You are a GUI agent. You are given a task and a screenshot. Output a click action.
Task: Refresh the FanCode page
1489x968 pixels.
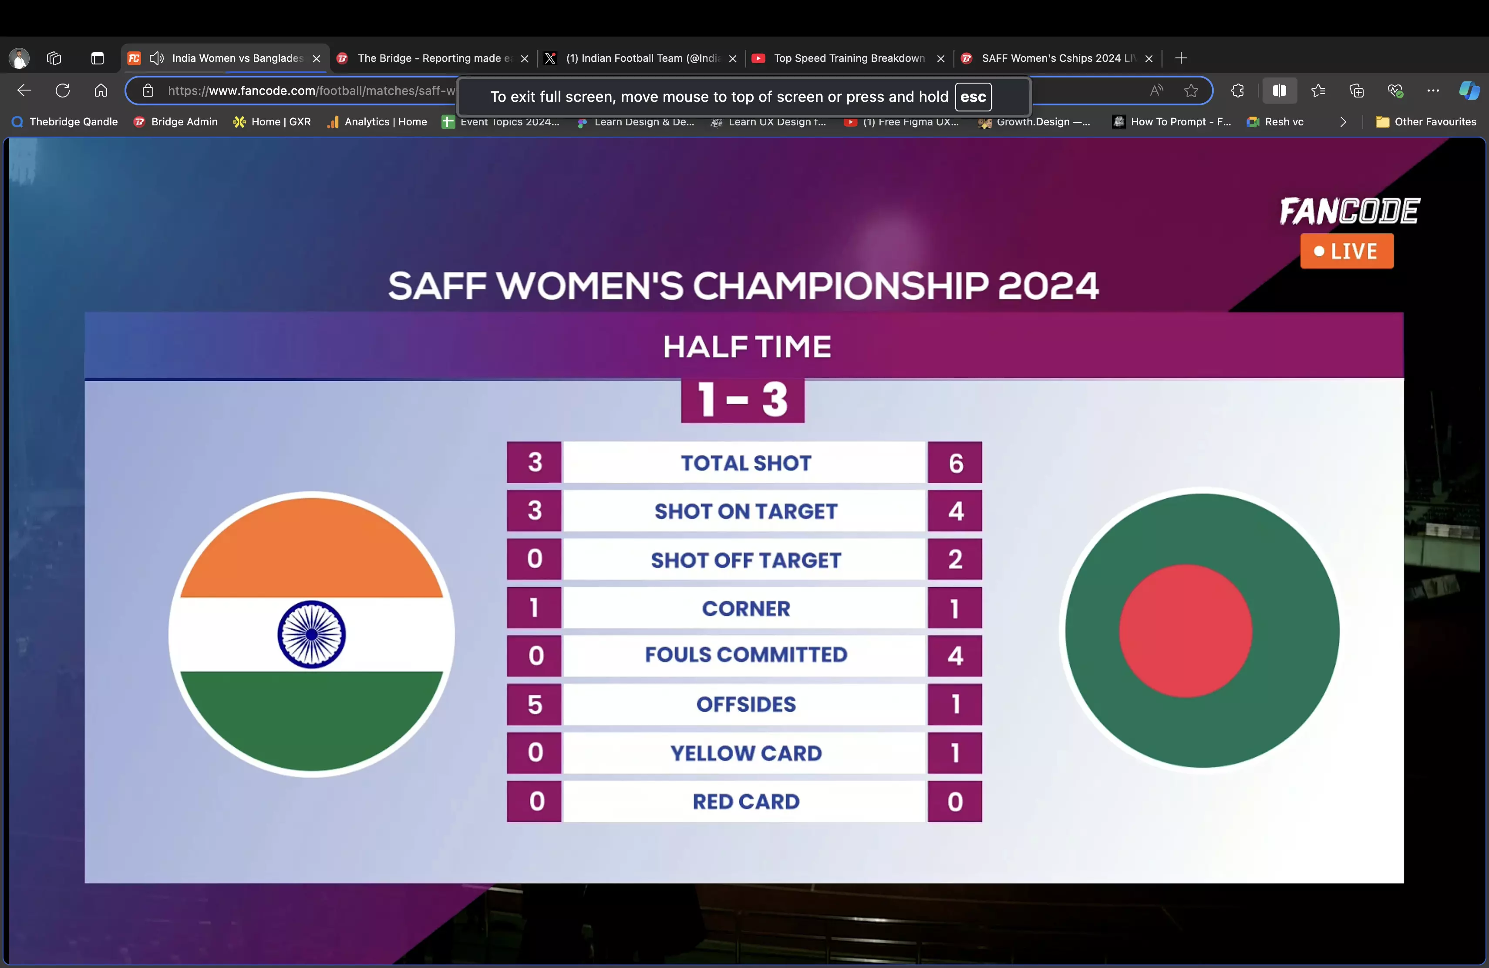(x=63, y=91)
